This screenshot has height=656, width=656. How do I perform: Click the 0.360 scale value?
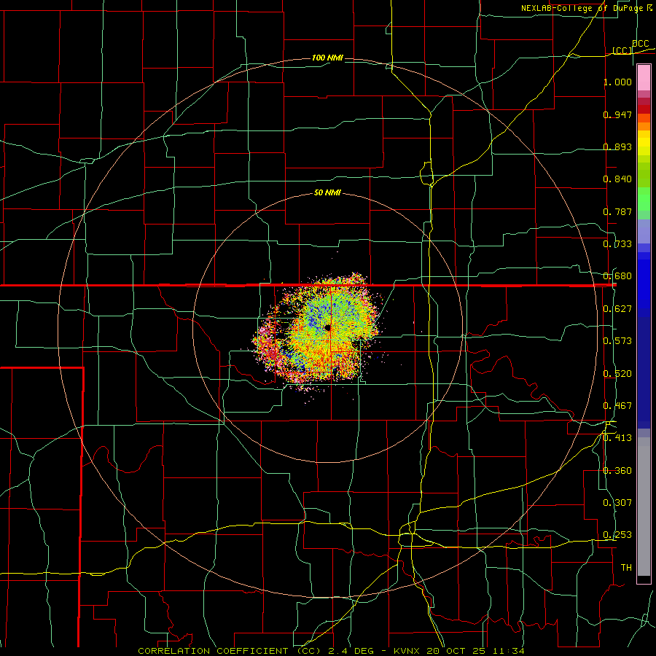coord(617,471)
